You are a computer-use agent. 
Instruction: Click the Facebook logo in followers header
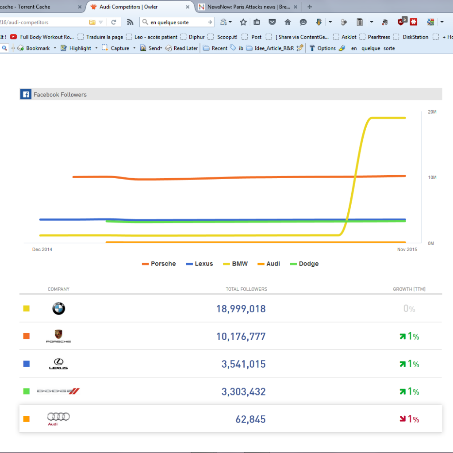[26, 94]
